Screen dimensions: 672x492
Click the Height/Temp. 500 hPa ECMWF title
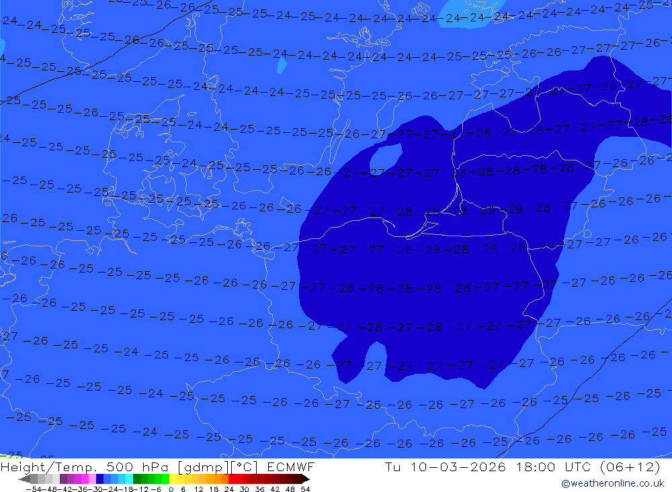click(157, 466)
